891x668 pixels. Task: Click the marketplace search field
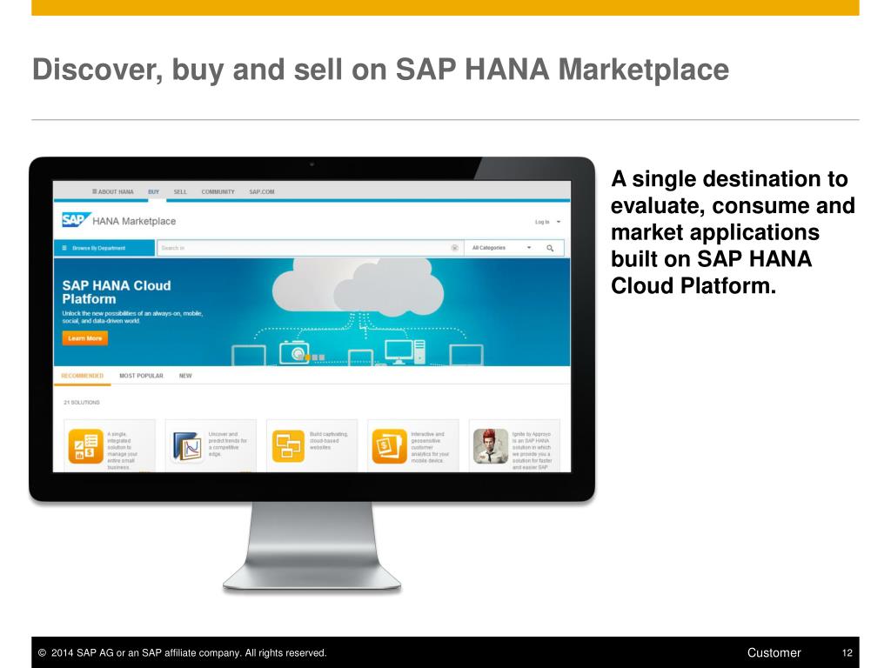310,248
